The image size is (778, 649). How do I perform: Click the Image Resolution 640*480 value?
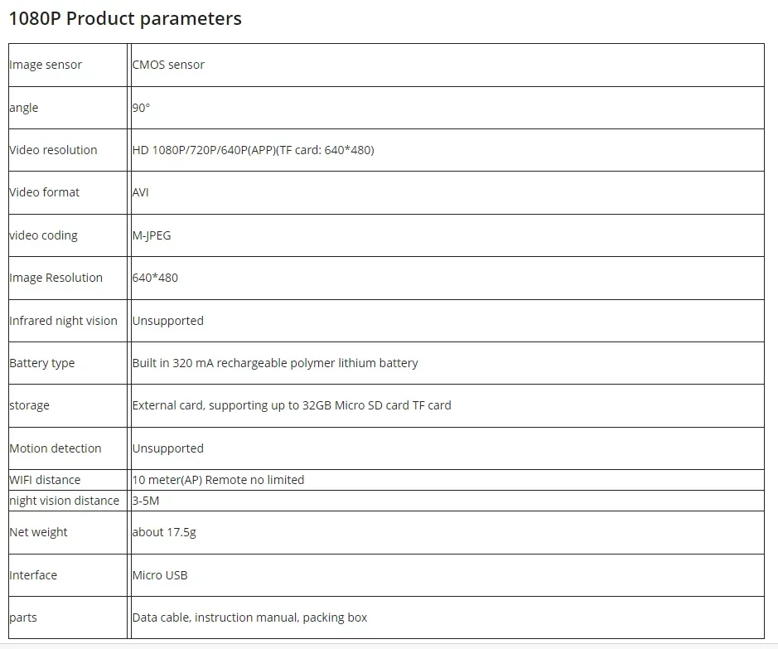point(155,278)
